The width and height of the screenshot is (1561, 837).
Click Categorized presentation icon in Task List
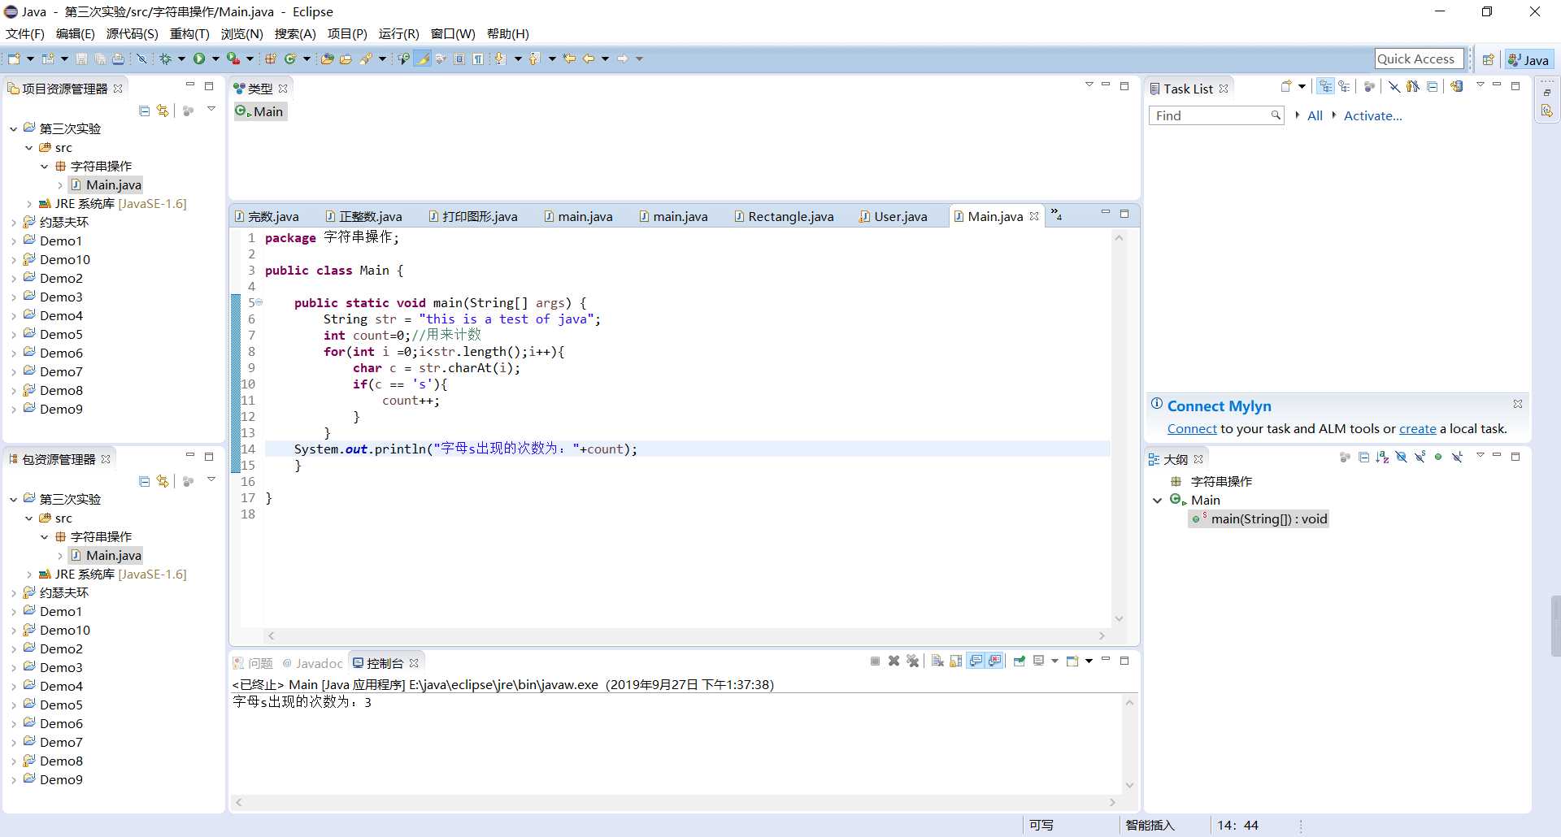(x=1326, y=87)
